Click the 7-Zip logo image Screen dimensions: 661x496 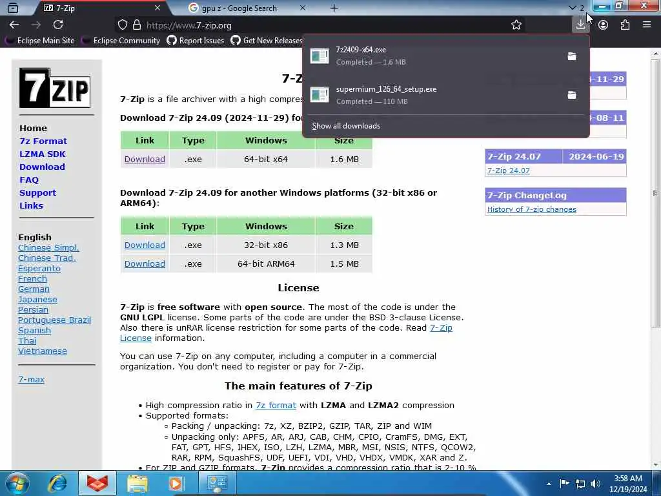click(x=55, y=88)
